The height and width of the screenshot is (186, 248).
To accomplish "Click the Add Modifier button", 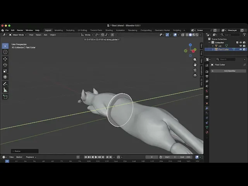I will tap(228, 71).
